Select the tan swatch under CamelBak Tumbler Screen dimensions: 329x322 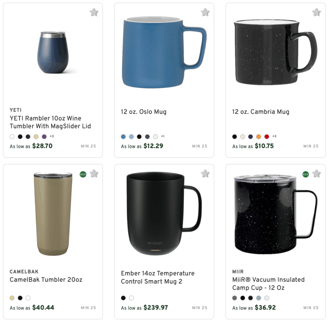[12, 298]
